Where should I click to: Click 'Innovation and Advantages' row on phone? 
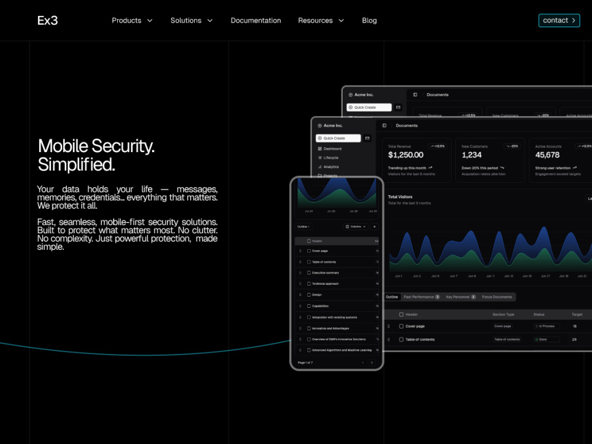(337, 329)
